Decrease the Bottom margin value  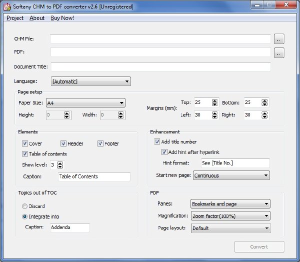click(264, 104)
